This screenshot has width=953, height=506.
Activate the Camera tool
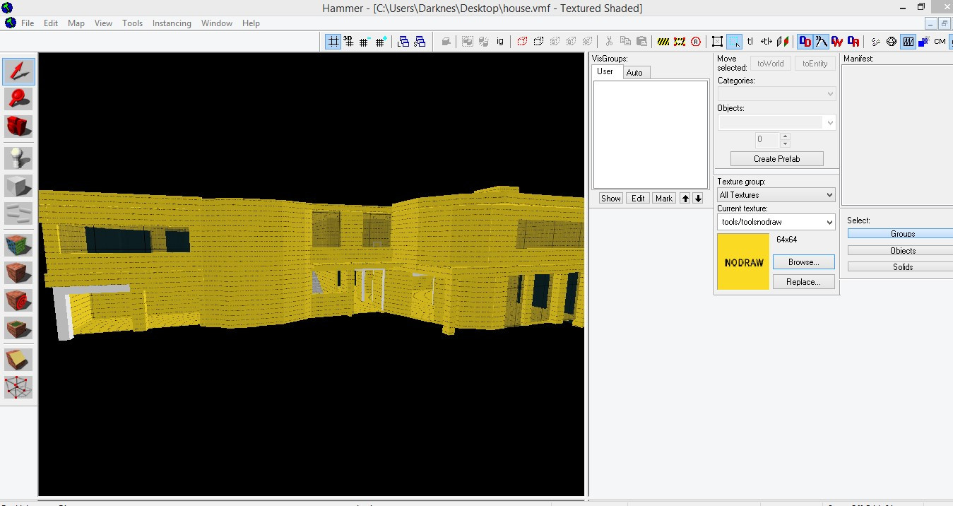(x=18, y=126)
